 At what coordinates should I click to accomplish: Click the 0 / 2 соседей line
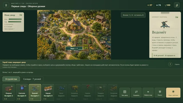click(x=8, y=27)
